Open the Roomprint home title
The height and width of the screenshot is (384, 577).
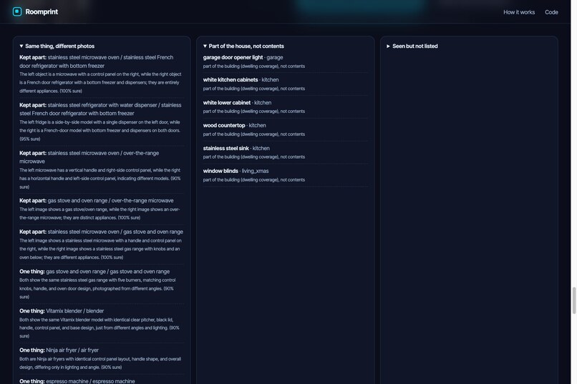point(42,11)
